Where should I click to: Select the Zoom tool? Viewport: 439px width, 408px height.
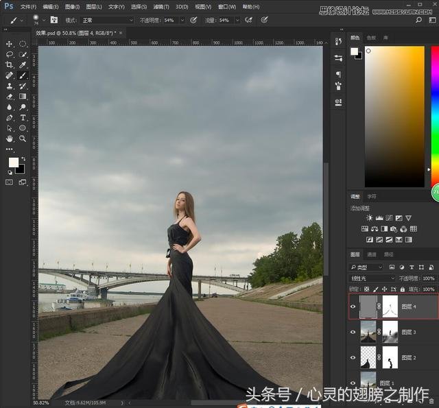click(x=23, y=139)
